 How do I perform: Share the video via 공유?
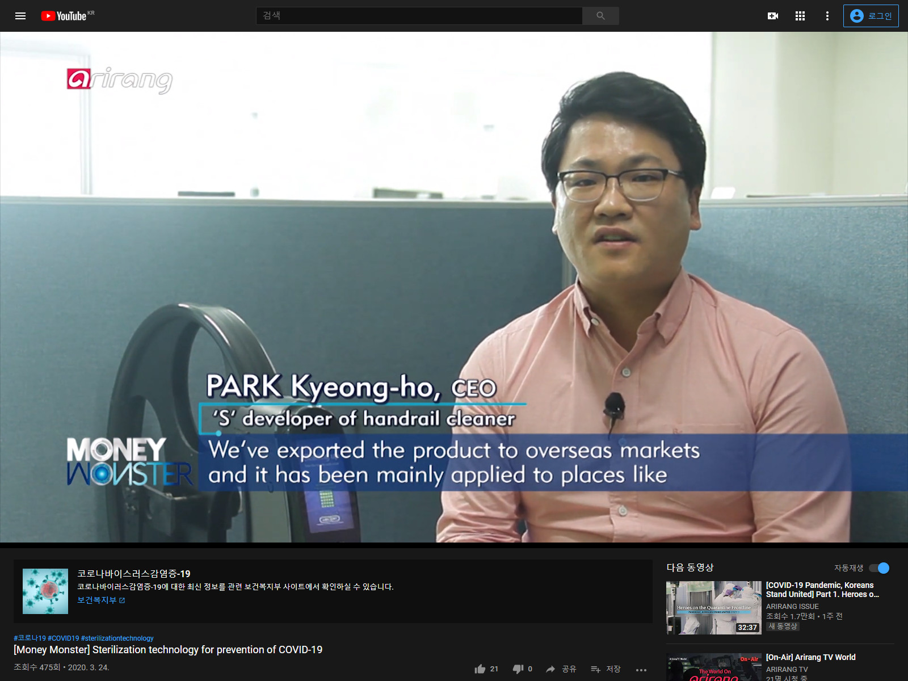561,669
